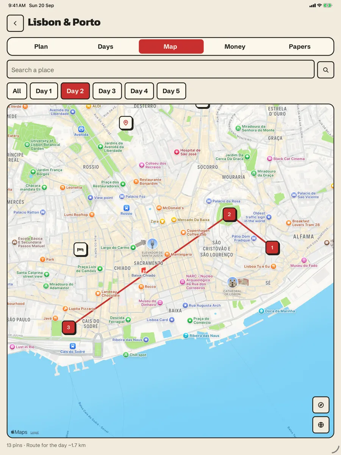Screen dimensions: 341x455
Task: Tap the Cais do Sodré station icon
Action: (x=73, y=346)
